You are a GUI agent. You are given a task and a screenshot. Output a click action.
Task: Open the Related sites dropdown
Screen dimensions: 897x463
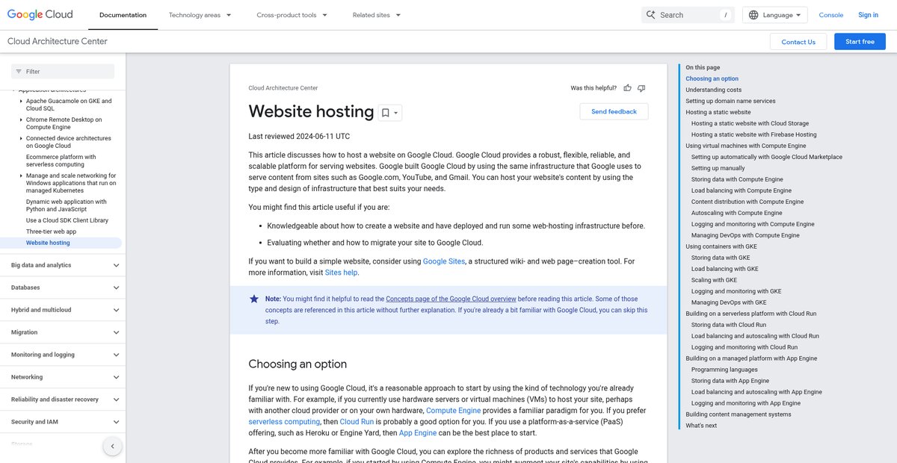click(377, 15)
